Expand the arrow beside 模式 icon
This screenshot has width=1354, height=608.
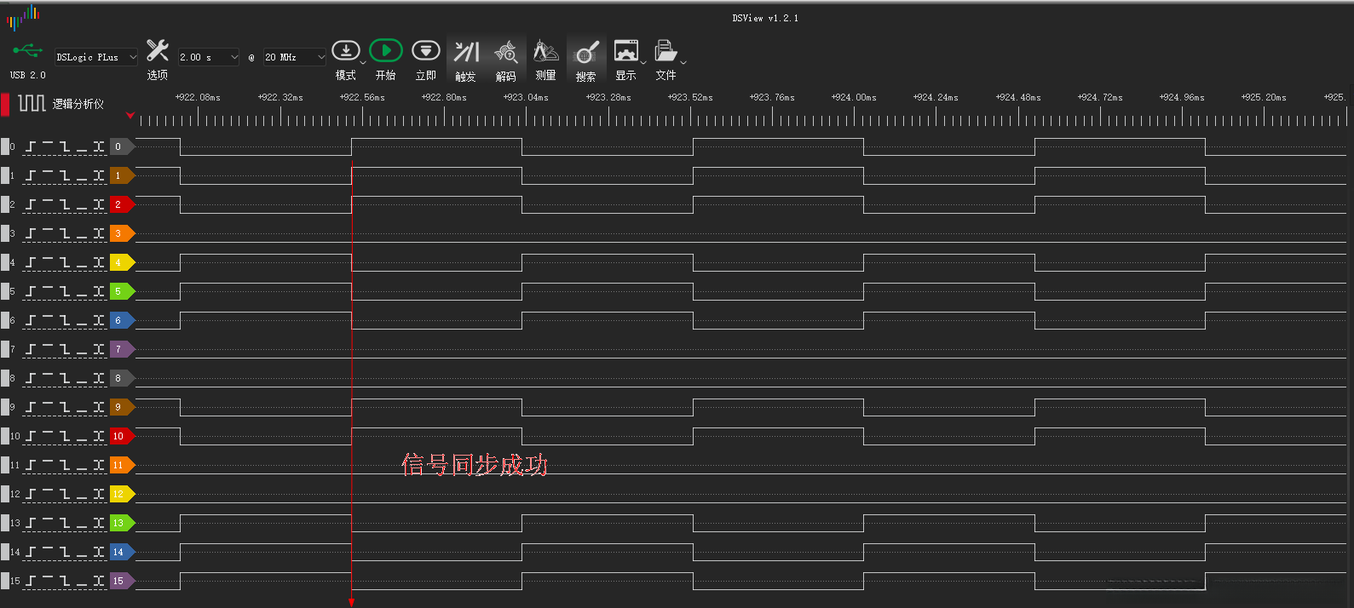(x=363, y=62)
